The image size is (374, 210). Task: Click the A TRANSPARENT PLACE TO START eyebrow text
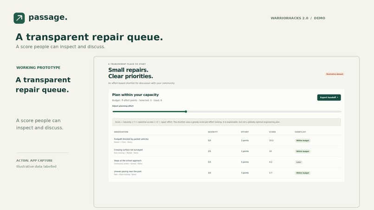pos(127,64)
